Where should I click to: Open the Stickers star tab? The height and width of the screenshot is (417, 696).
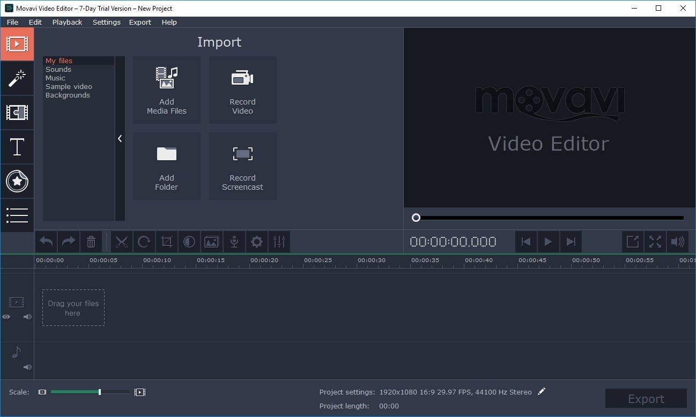pyautogui.click(x=17, y=181)
